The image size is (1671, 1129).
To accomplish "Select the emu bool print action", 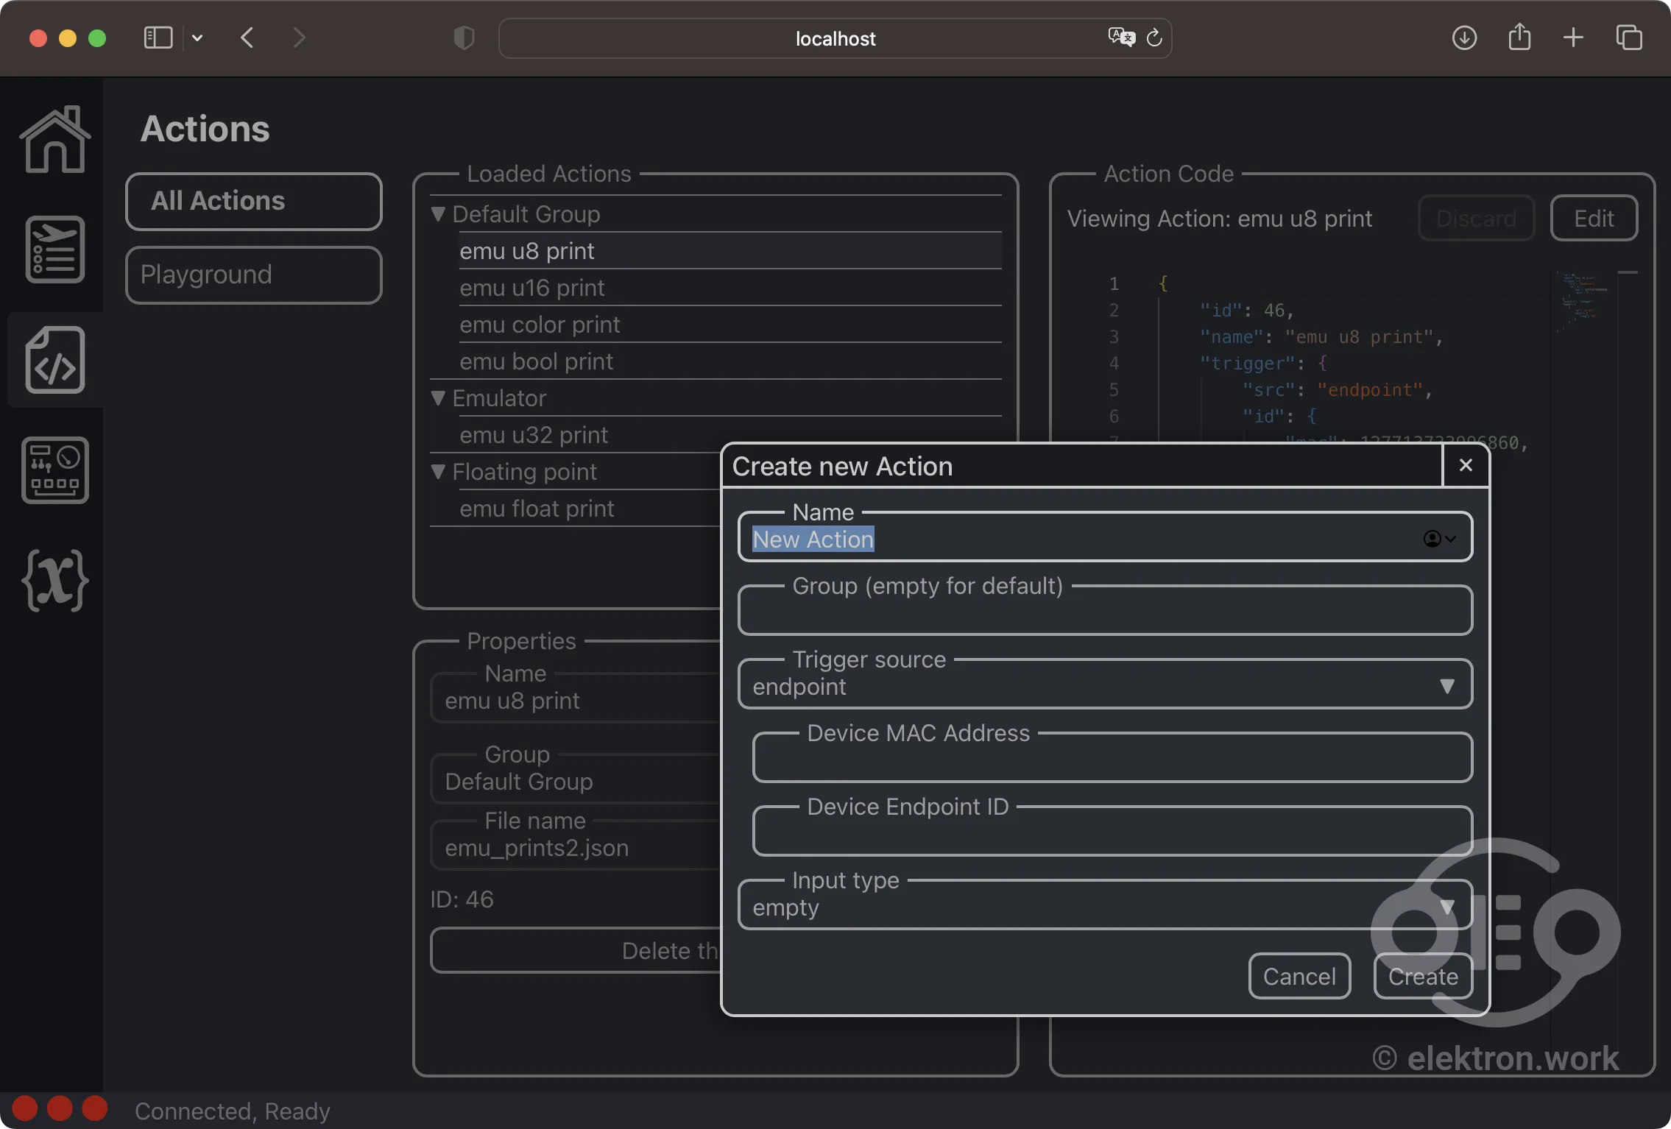I will coord(730,361).
